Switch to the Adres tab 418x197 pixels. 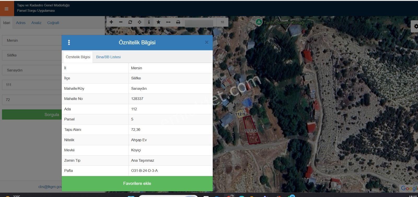[21, 23]
